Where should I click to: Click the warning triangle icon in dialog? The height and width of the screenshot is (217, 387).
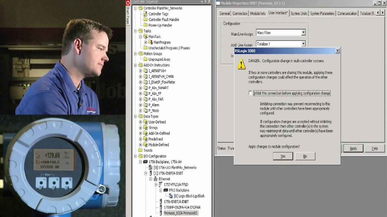[x=241, y=64]
